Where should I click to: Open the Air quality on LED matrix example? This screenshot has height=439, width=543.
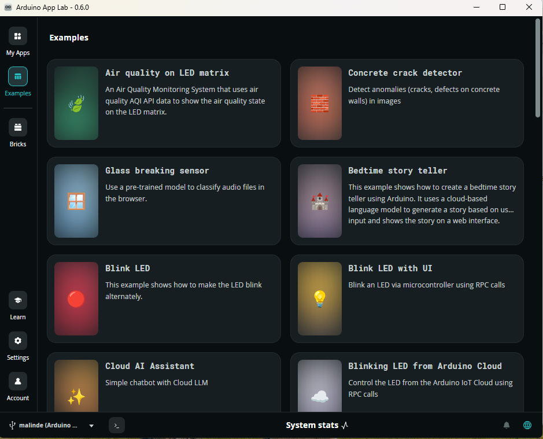pos(167,73)
